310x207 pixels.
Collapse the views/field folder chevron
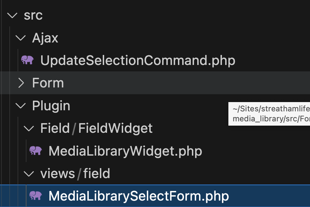(x=29, y=174)
